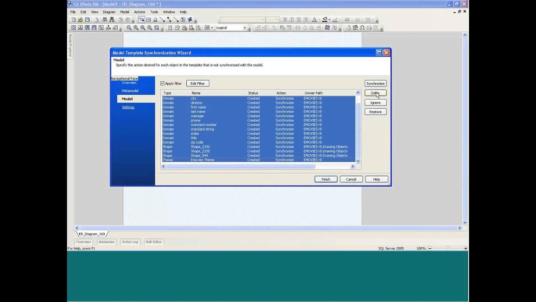The image size is (536, 302).
Task: Select the Annotation text tool
Action: (183, 20)
